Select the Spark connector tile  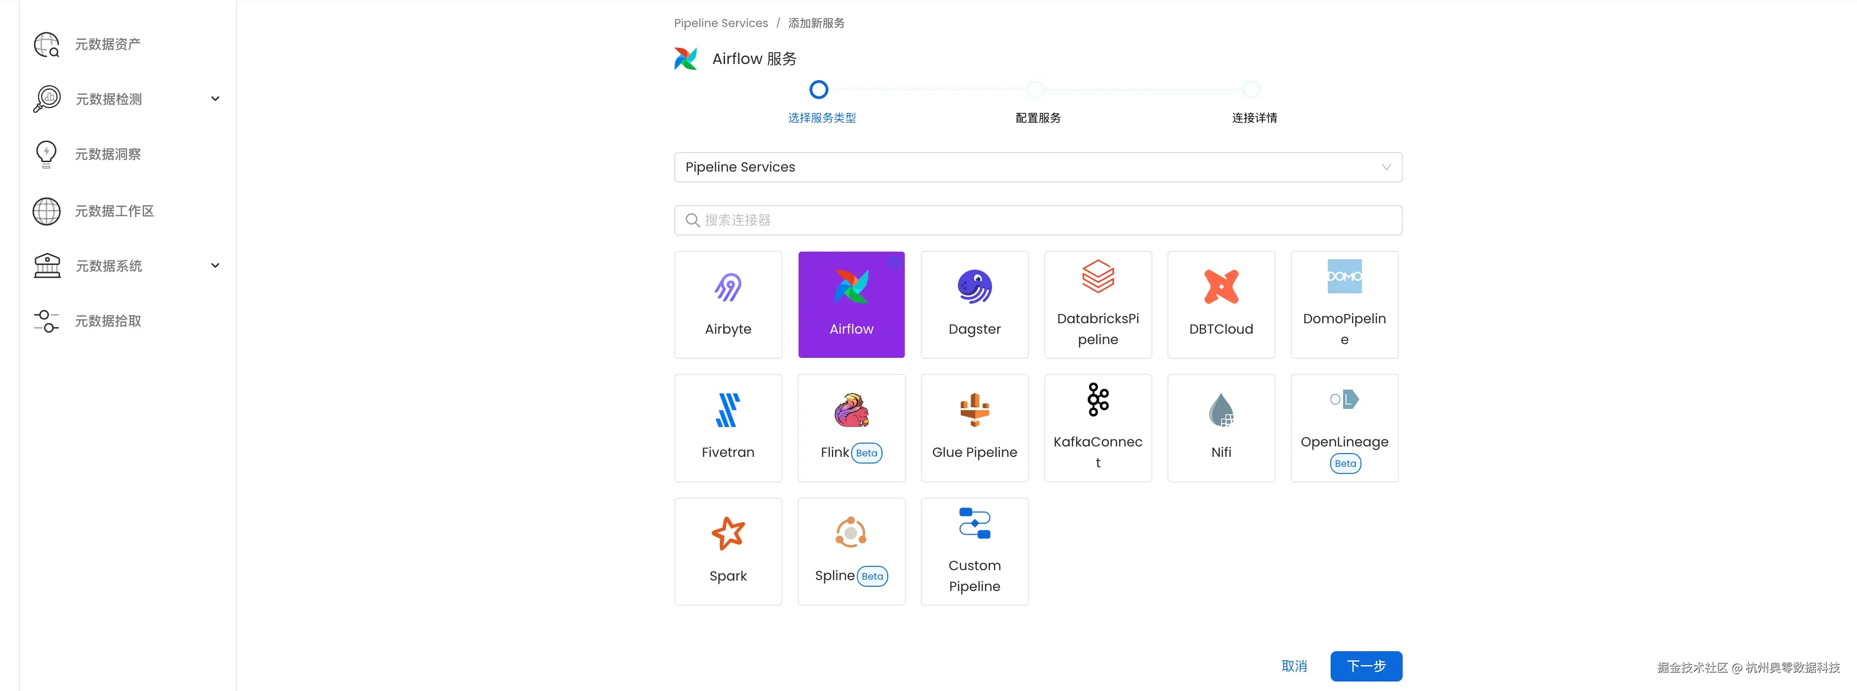point(727,551)
